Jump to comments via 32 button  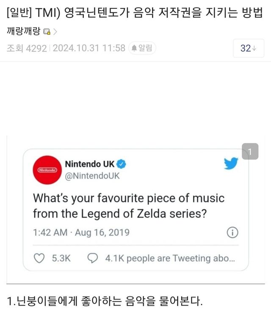(246, 48)
